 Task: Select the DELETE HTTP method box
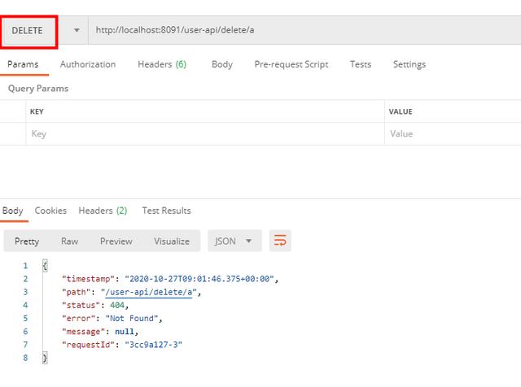[x=29, y=31]
